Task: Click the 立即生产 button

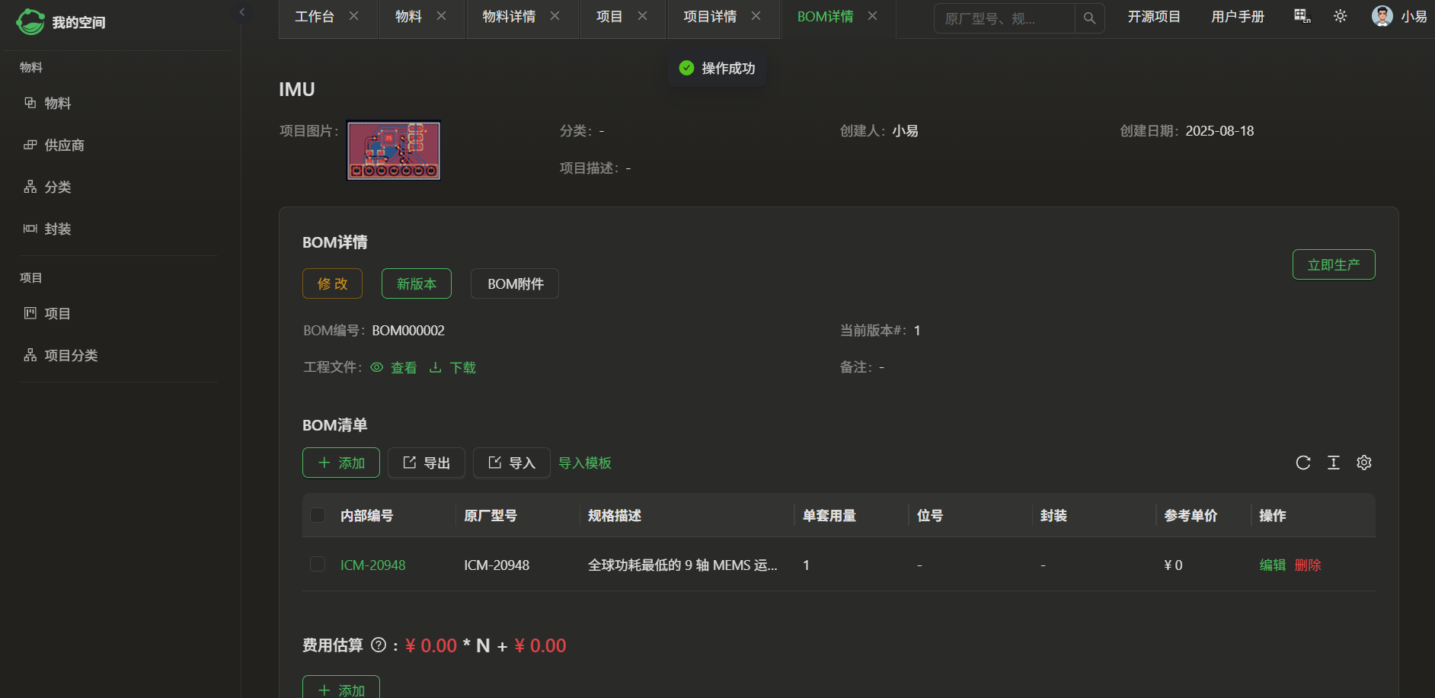Action: (x=1334, y=264)
